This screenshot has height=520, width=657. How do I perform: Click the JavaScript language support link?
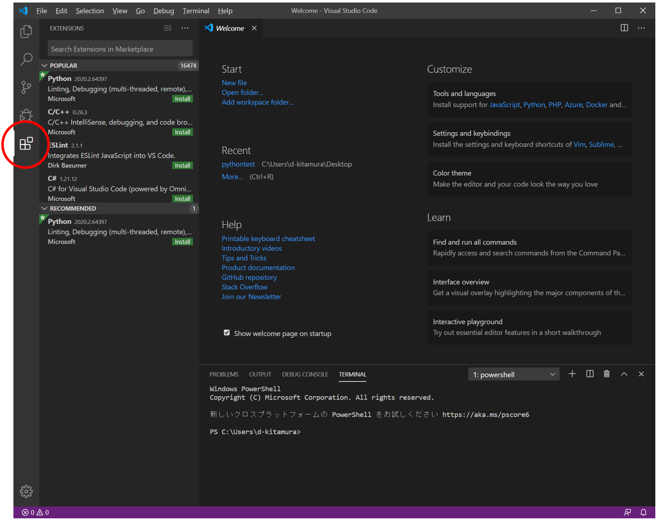tap(504, 105)
